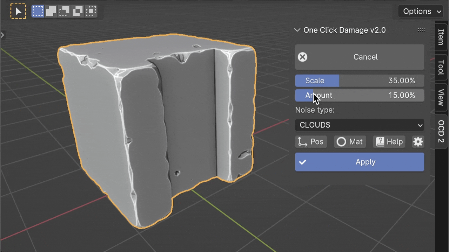
Task: Click the Mat button
Action: tap(350, 142)
